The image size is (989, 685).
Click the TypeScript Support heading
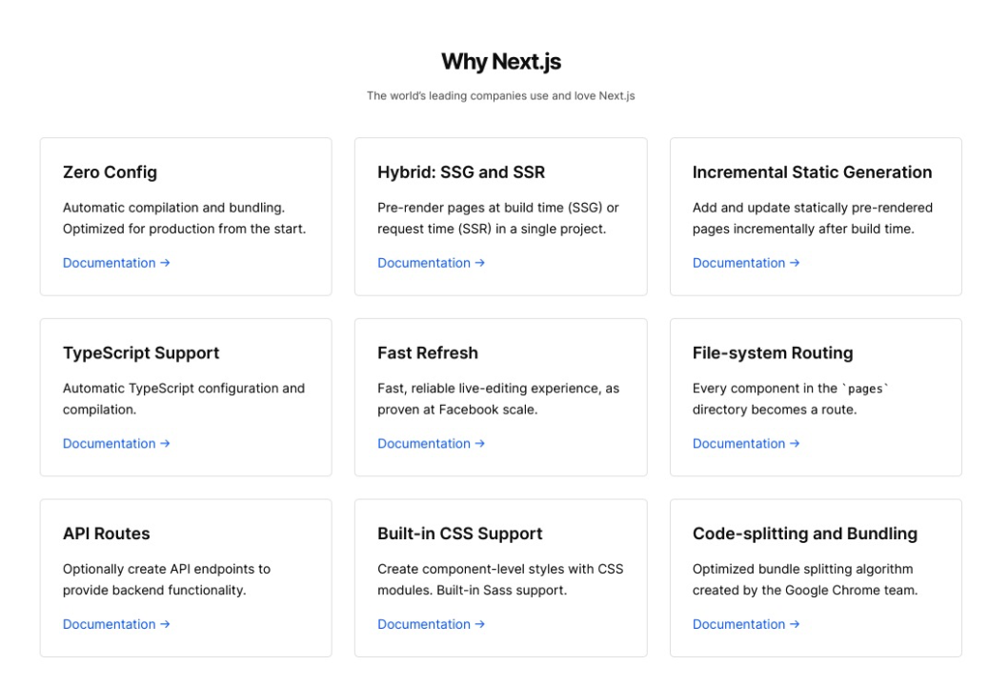[x=141, y=353]
